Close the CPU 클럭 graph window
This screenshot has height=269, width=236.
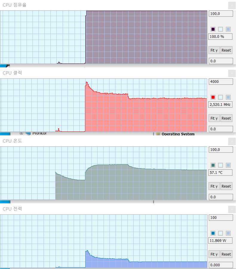pyautogui.click(x=232, y=73)
